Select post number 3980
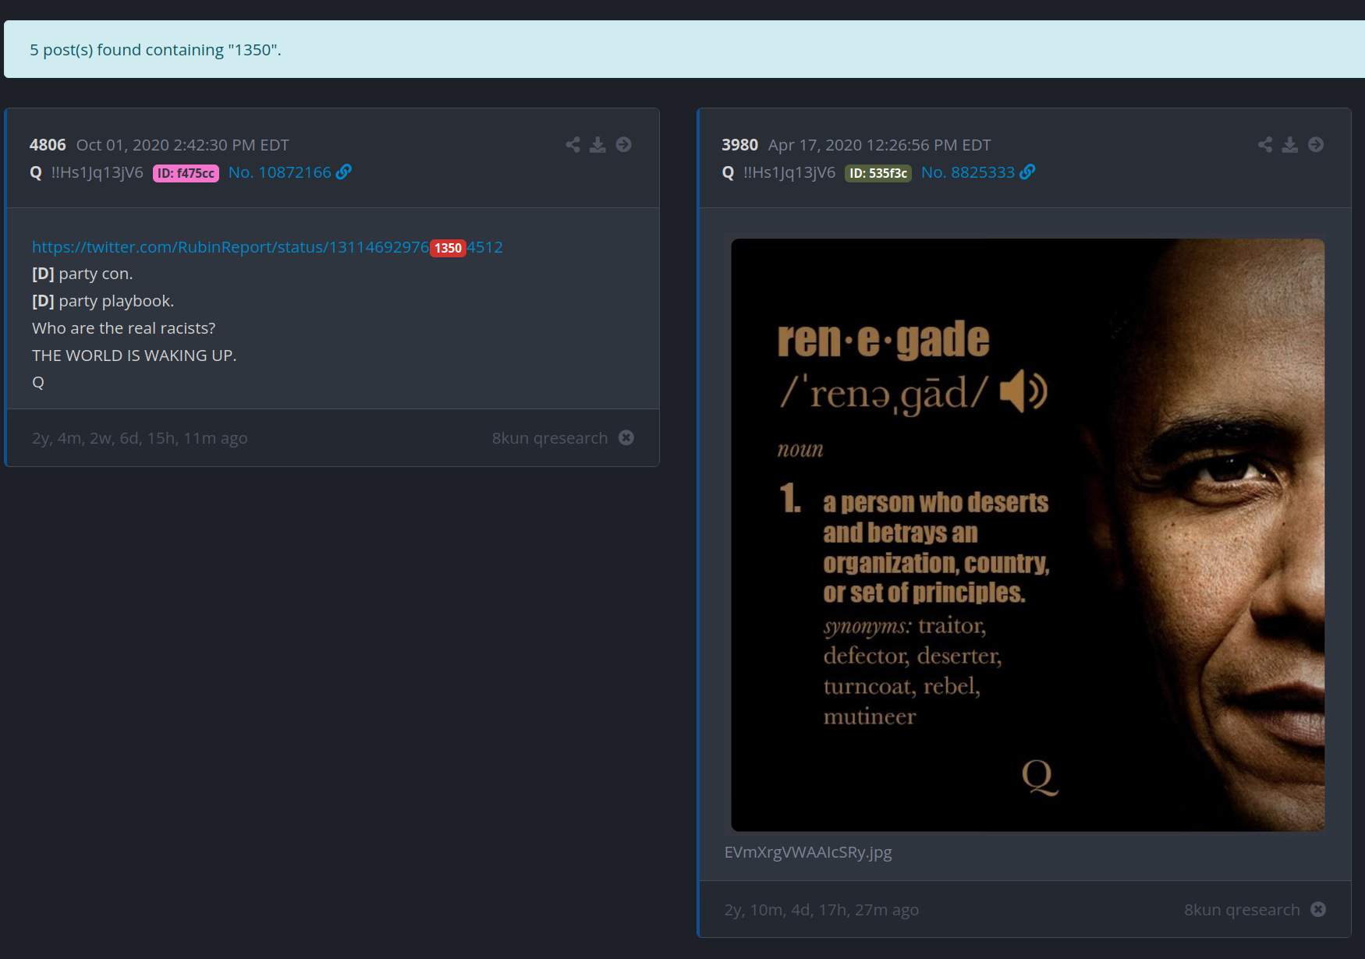1365x959 pixels. (739, 145)
